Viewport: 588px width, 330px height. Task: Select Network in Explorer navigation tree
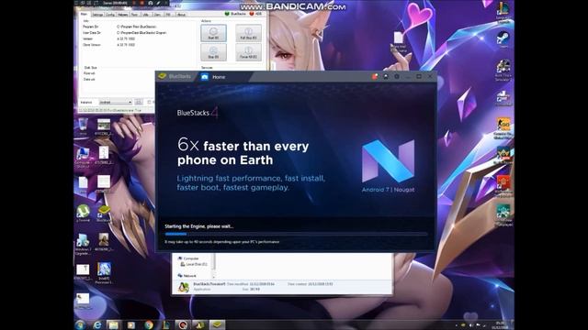[187, 275]
